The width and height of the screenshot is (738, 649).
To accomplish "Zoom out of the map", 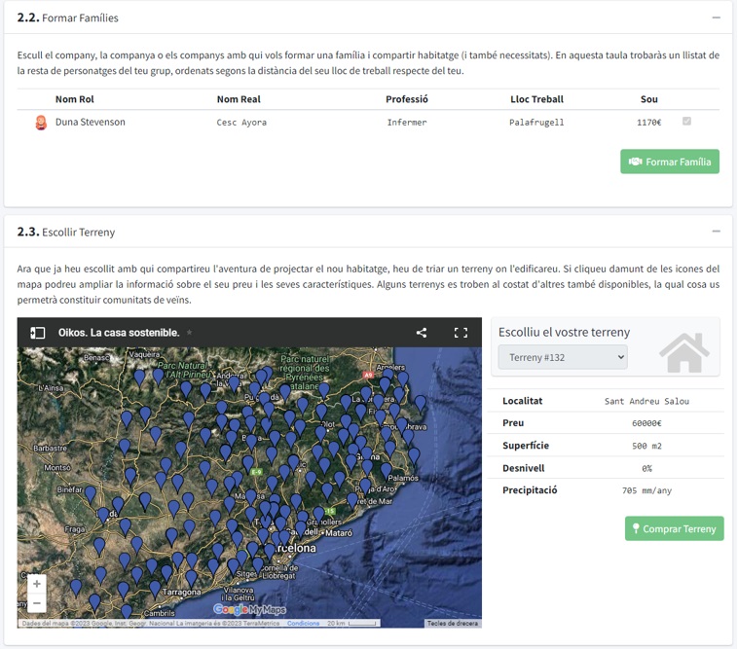I will pos(37,603).
